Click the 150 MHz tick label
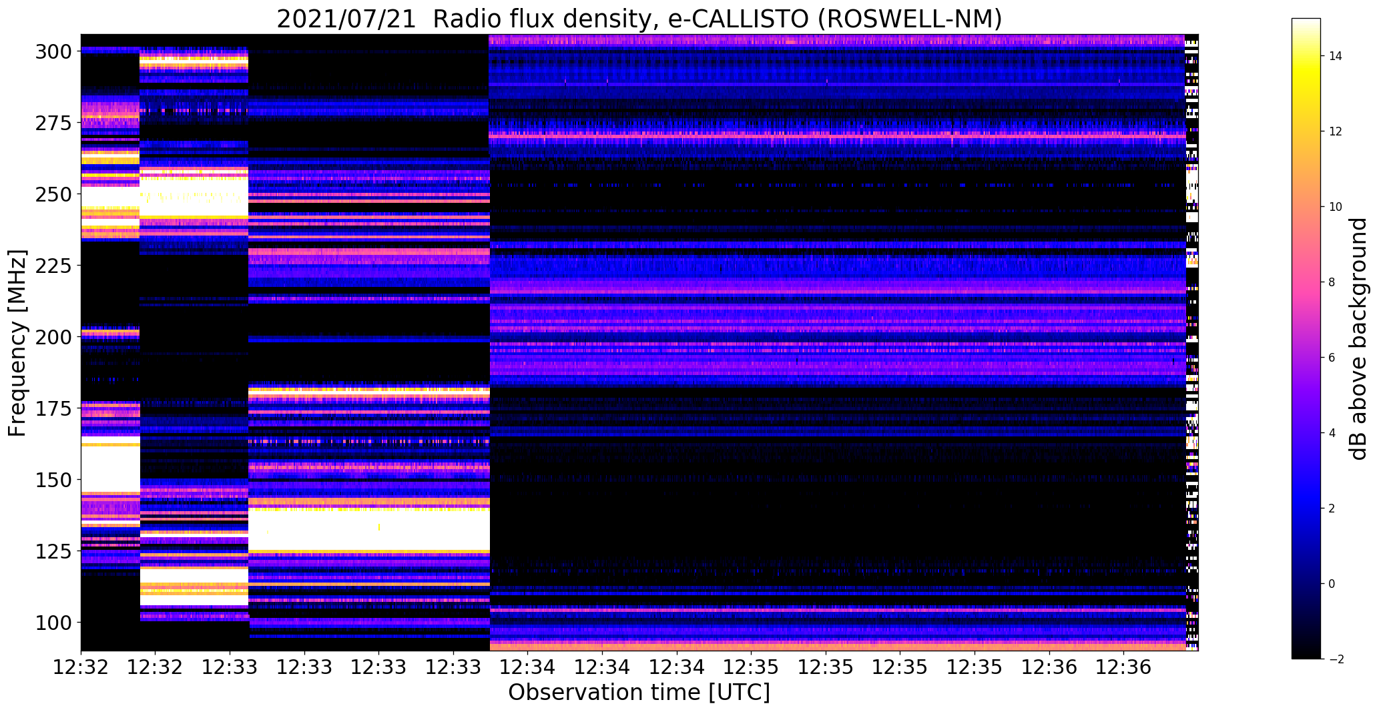This screenshot has height=712, width=1379. (x=55, y=480)
